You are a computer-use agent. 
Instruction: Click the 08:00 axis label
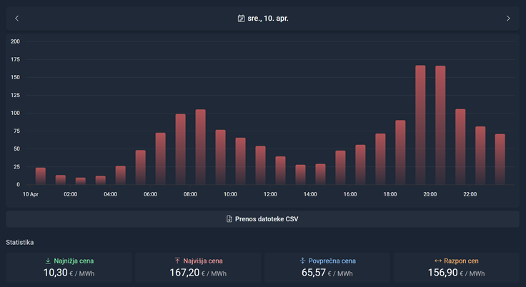[190, 194]
